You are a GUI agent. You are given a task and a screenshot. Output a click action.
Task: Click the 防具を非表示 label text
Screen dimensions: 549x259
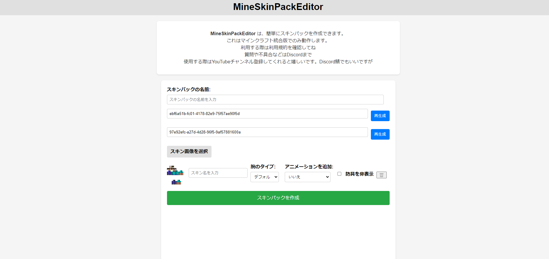tap(359, 174)
